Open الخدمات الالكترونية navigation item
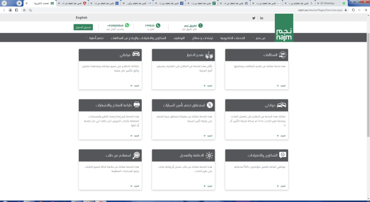The height and width of the screenshot is (202, 370). coord(233,38)
